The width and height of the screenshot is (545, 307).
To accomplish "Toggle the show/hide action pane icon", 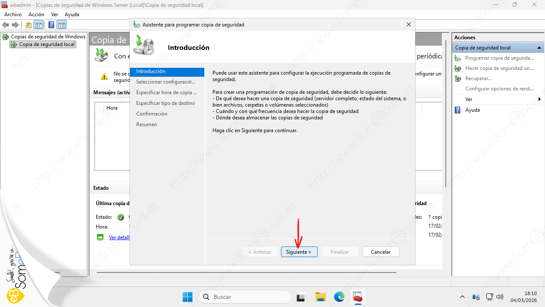I will 62,25.
